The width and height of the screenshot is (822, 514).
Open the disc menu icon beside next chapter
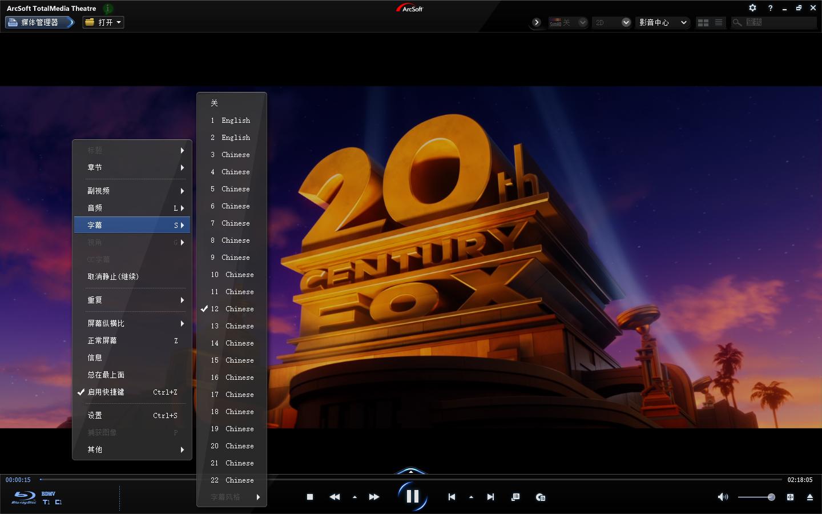(x=515, y=497)
